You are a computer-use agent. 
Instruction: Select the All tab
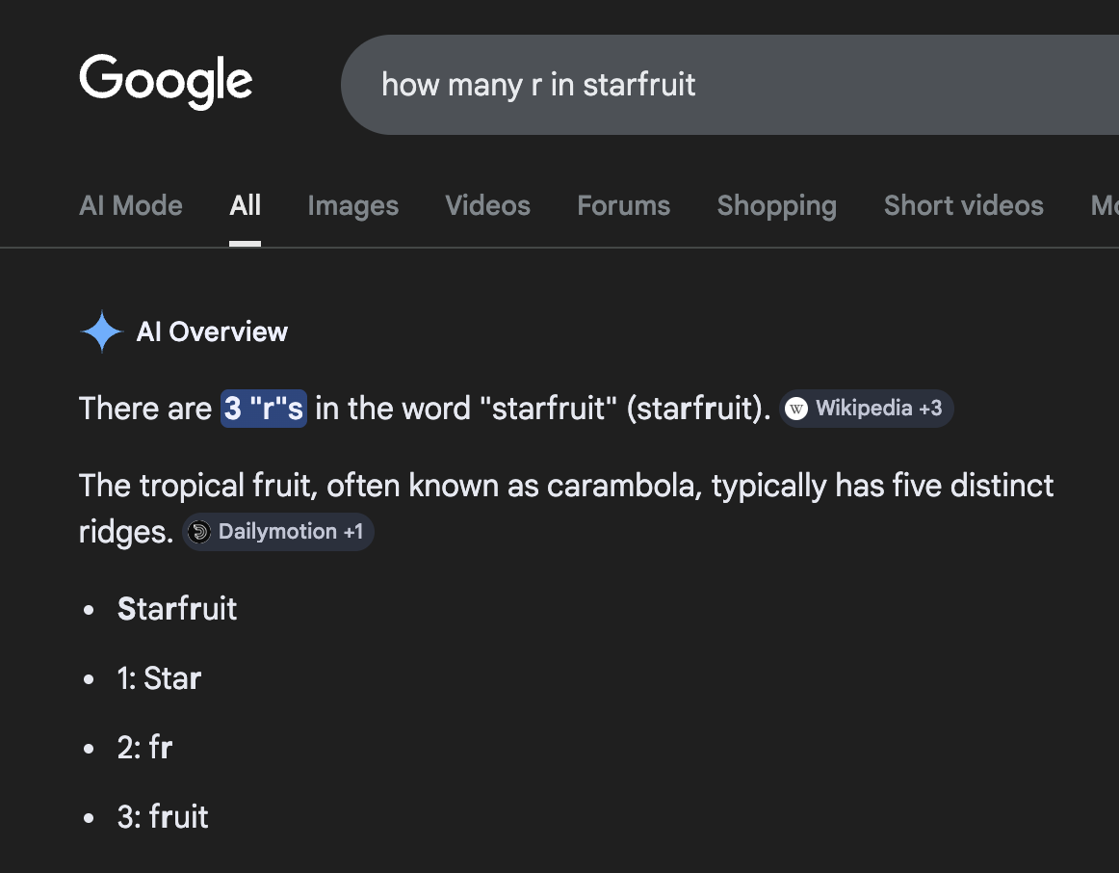[246, 205]
